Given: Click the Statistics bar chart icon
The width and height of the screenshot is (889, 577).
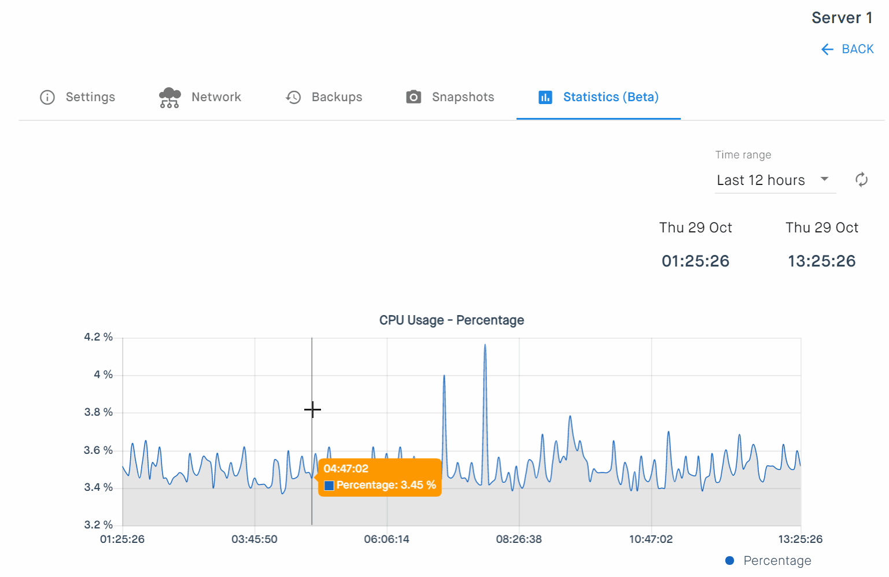Looking at the screenshot, I should [x=545, y=97].
